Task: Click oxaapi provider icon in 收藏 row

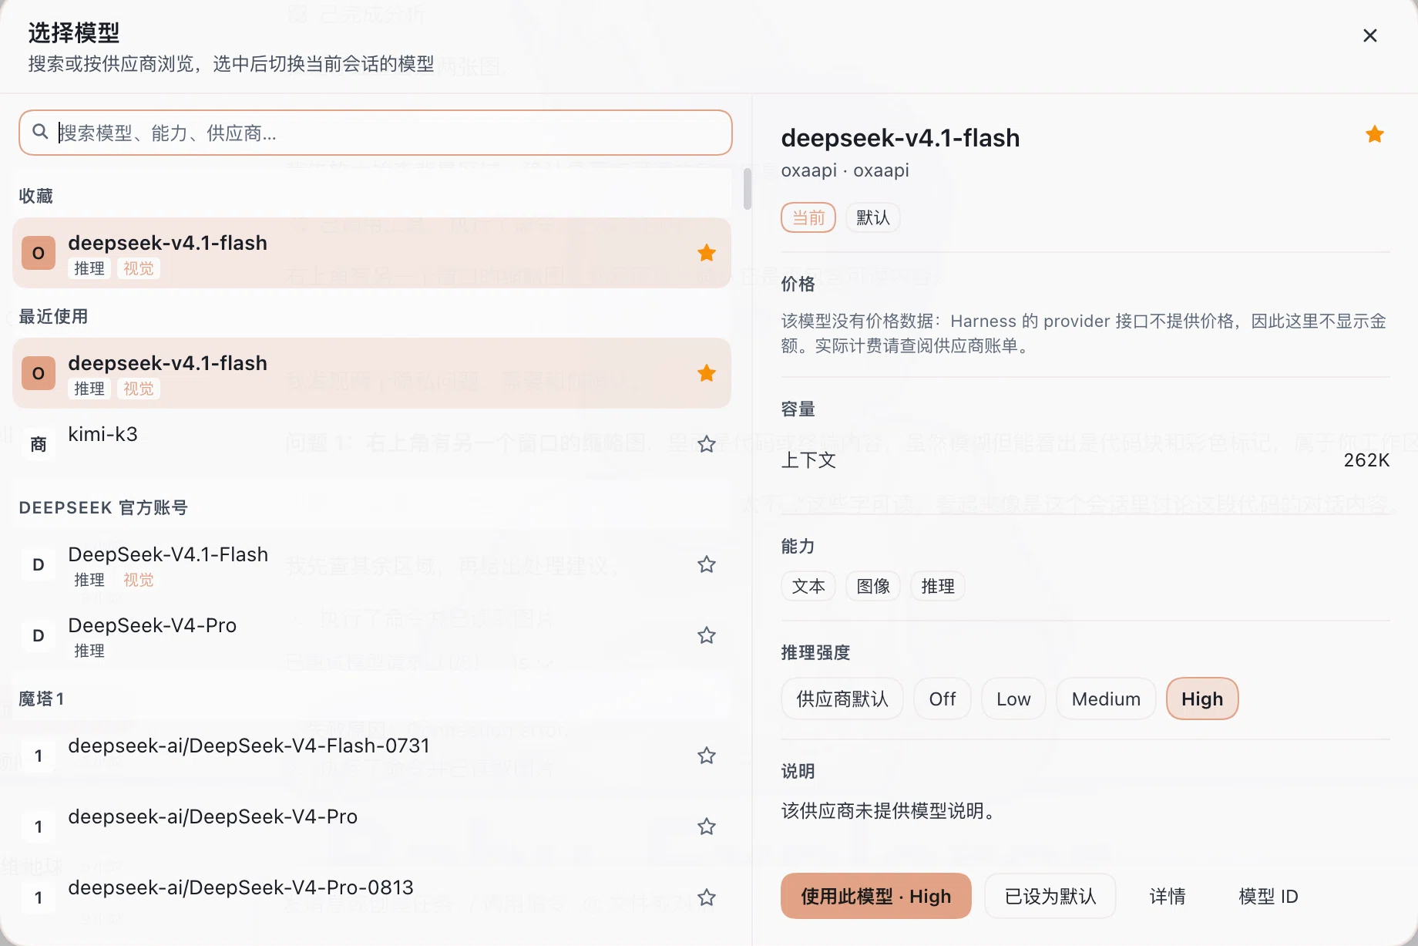Action: coord(39,253)
